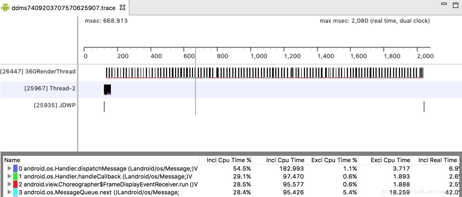Click blue color swatch of dispatchMessage

(15, 168)
